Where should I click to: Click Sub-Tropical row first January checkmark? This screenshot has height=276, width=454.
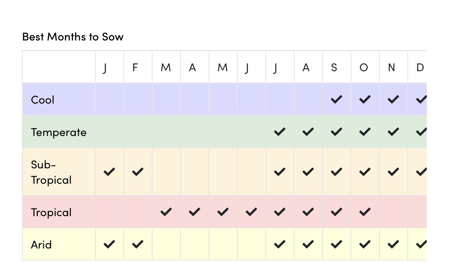tap(109, 172)
